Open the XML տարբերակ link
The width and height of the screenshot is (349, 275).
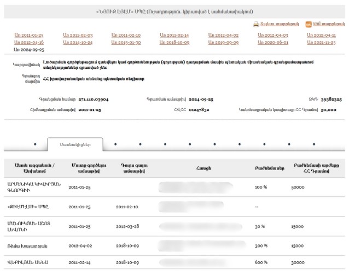[x=328, y=25]
